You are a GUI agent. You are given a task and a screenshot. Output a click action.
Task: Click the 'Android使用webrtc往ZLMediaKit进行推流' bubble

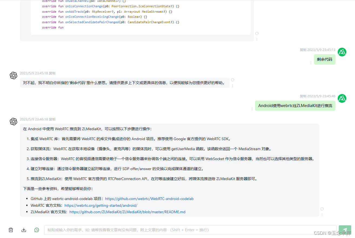295,106
